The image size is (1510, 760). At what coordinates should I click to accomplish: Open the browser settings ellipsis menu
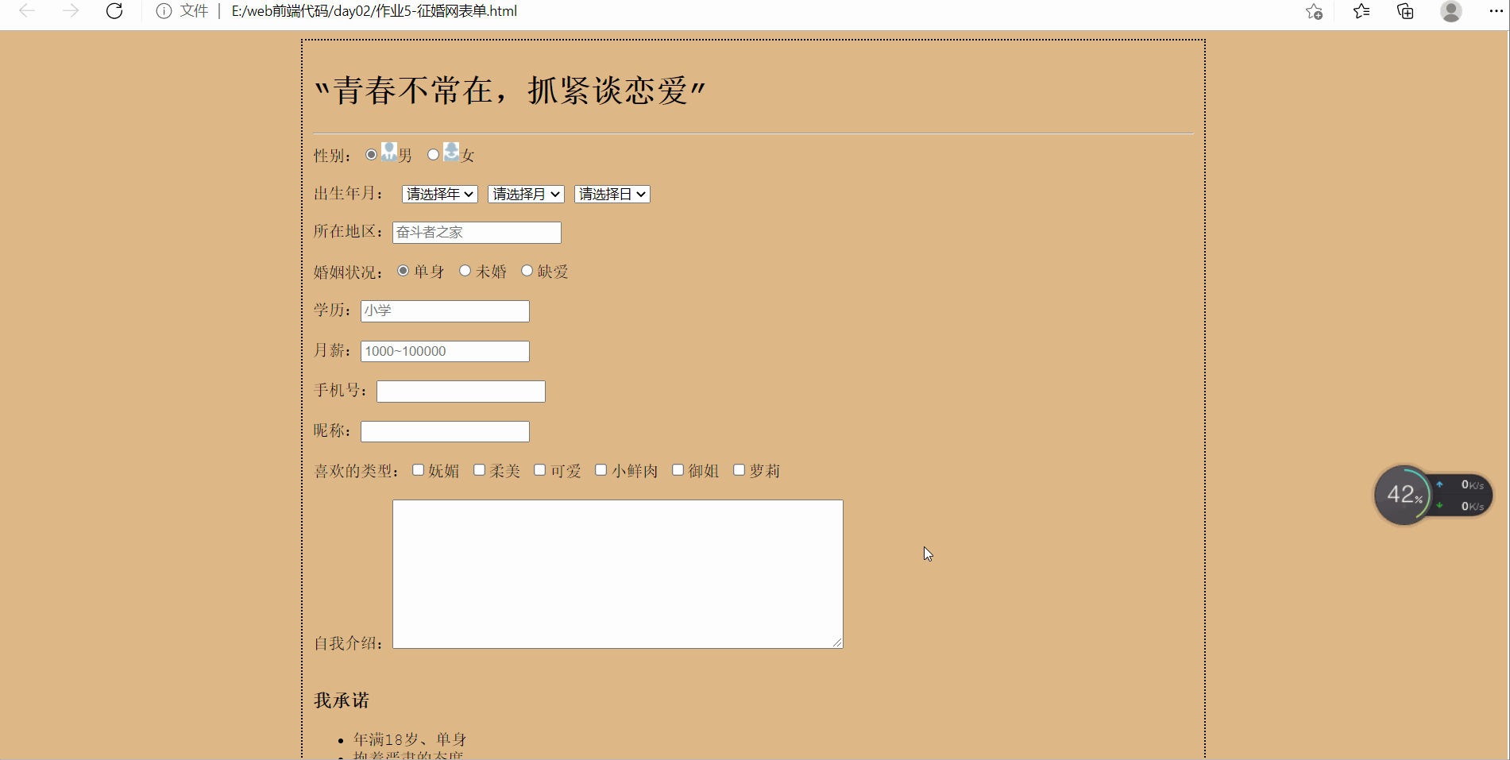point(1496,11)
